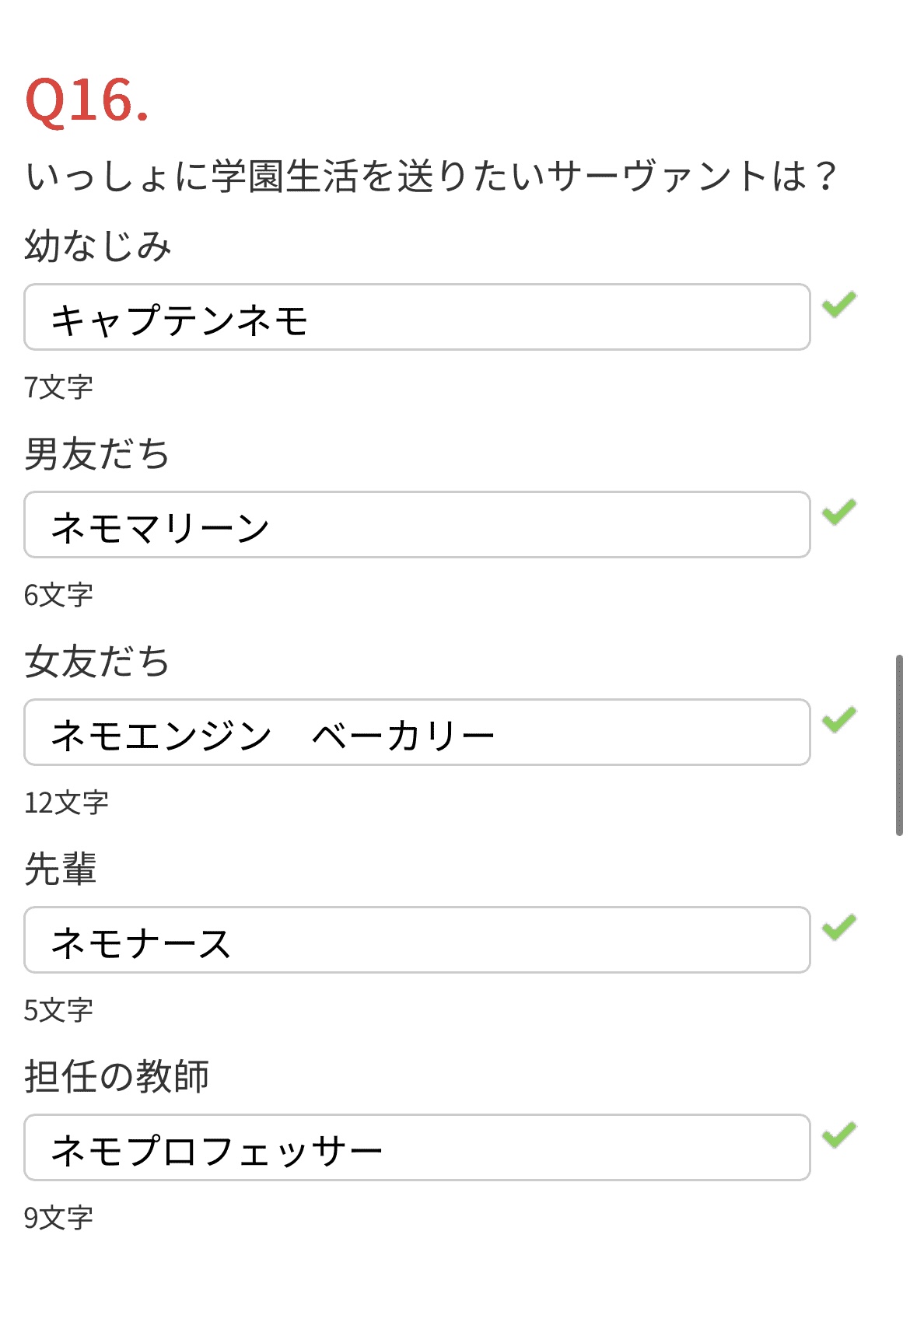This screenshot has height=1336, width=910.
Task: Click the 担任の教師 input with ネモプロフェッサー
Action: click(417, 1148)
